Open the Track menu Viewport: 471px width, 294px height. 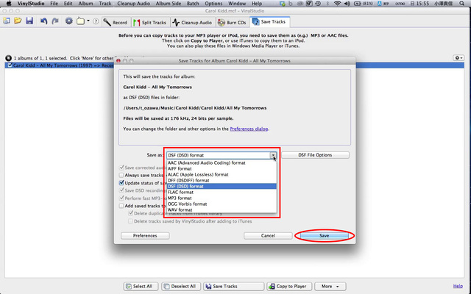(105, 4)
